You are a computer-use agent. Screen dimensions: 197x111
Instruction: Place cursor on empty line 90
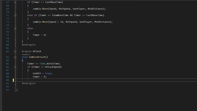(x=107, y=80)
